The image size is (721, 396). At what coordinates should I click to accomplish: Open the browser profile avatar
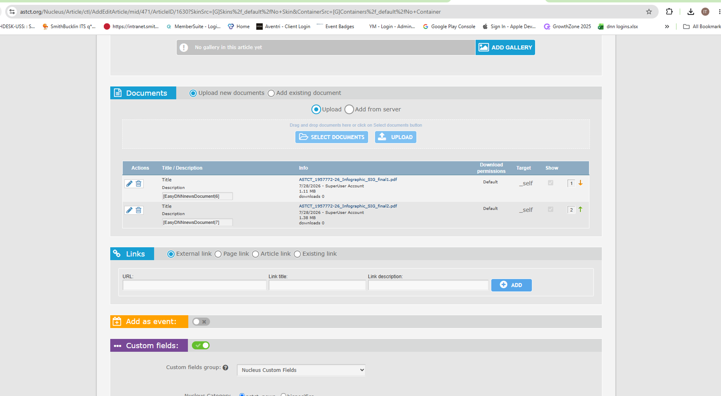[705, 12]
